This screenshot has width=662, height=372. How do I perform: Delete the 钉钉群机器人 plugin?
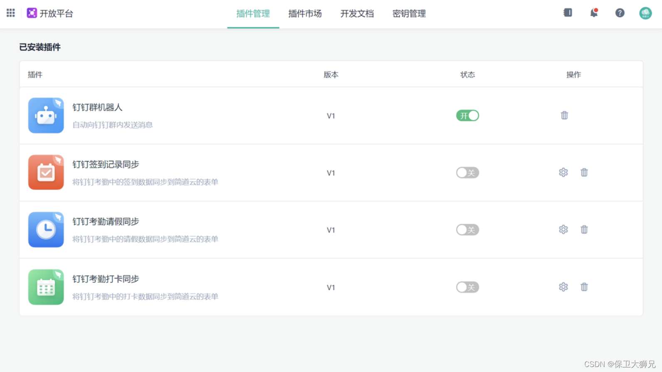point(564,115)
